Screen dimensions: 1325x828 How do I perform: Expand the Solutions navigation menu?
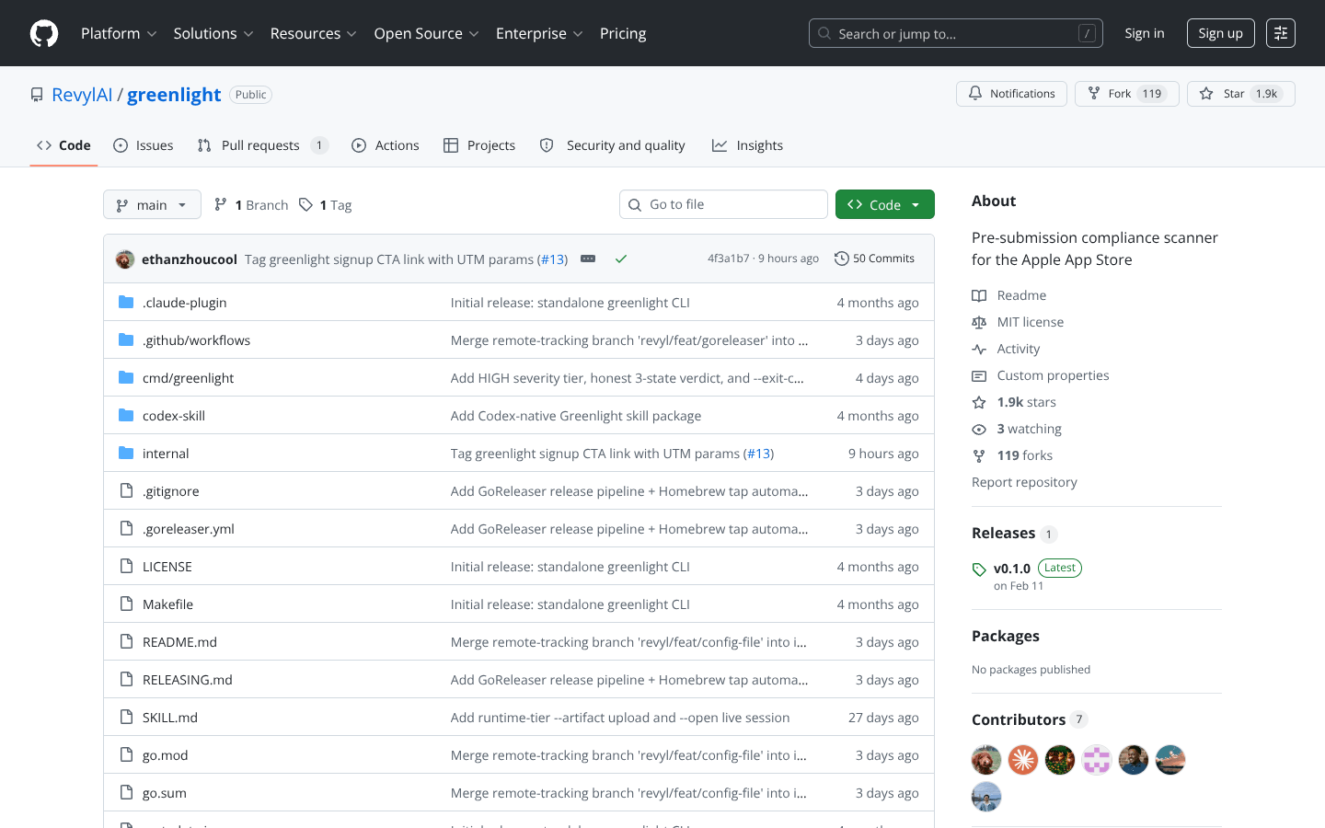tap(213, 33)
